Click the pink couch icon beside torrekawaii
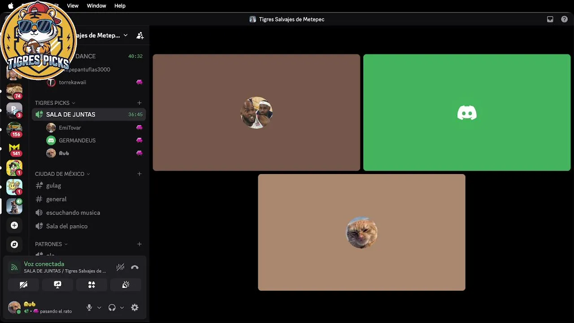 coord(139,82)
